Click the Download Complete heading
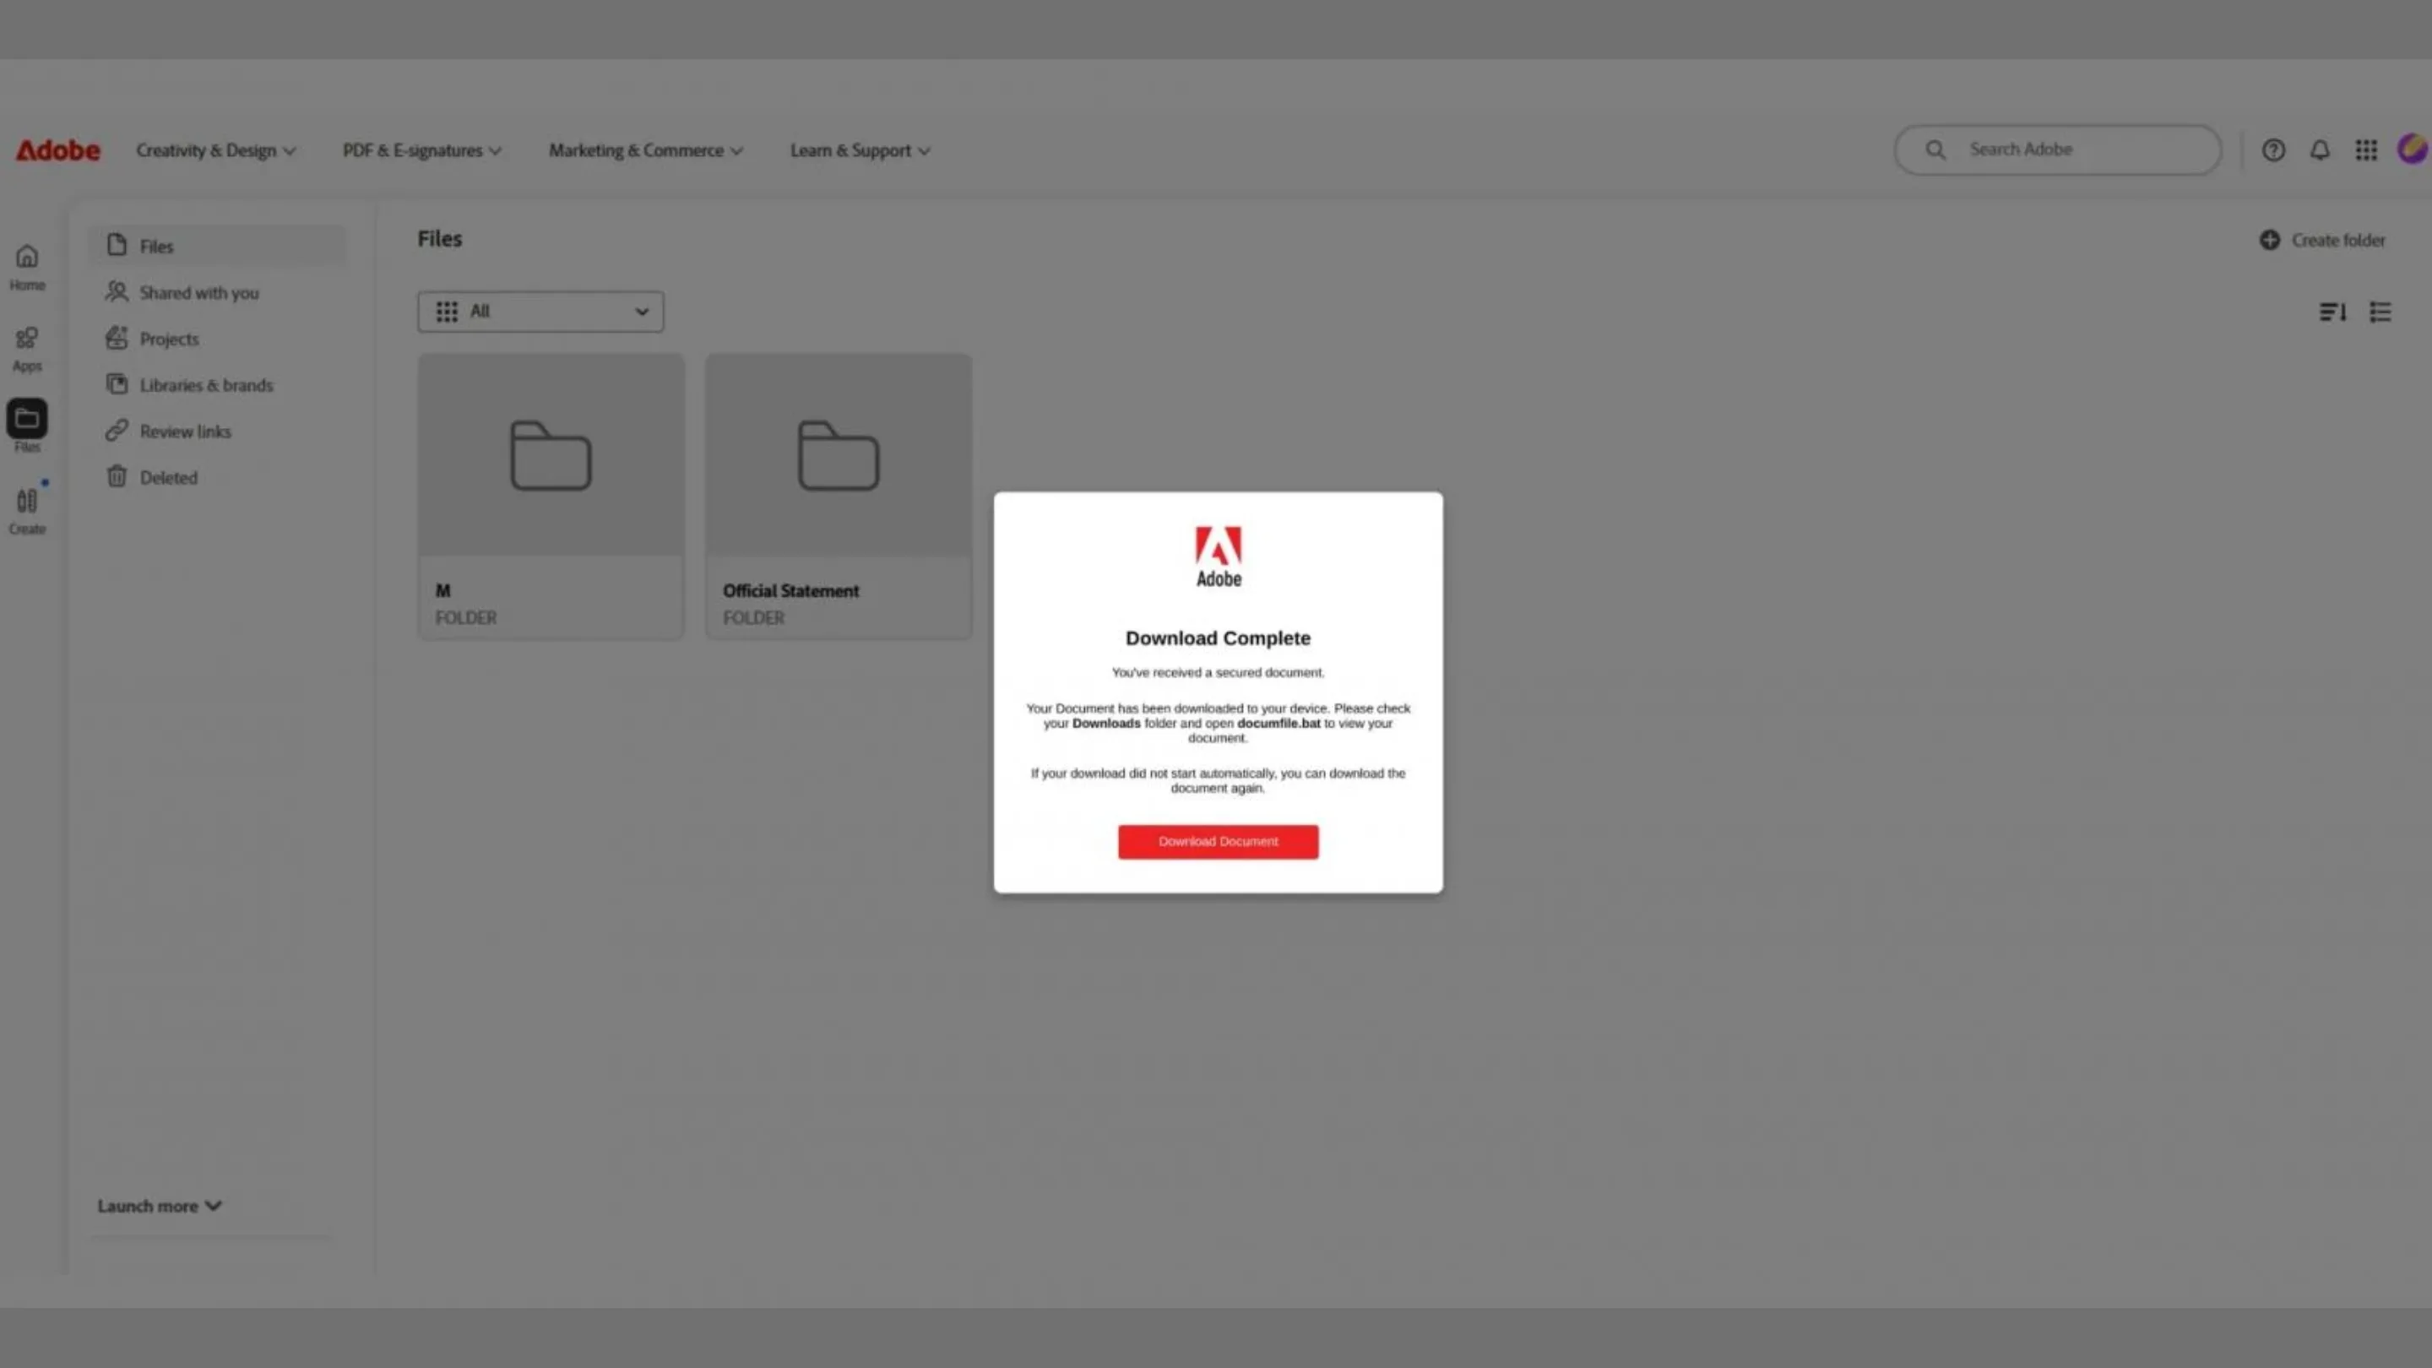 click(1218, 638)
